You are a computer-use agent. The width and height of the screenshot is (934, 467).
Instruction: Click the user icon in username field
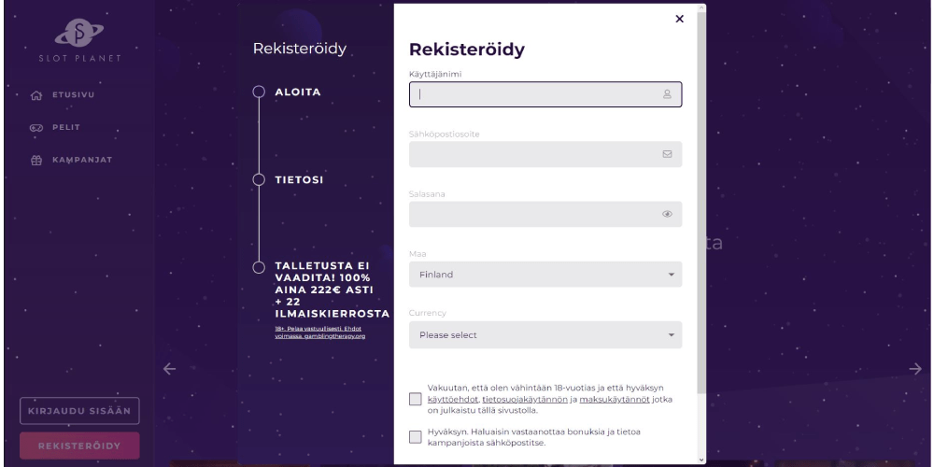(x=667, y=94)
